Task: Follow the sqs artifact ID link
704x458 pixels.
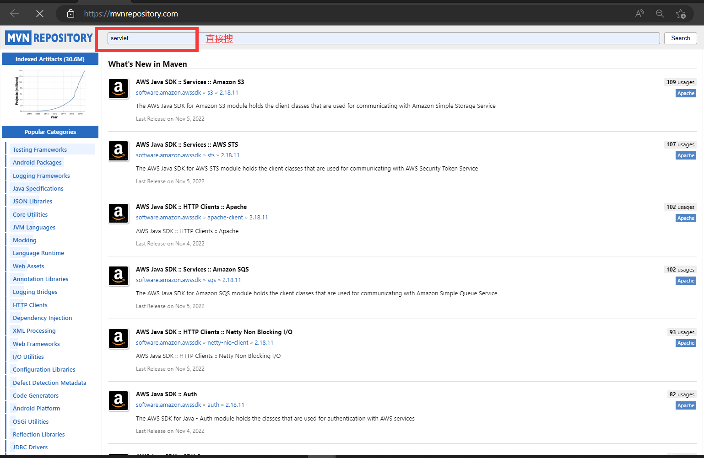Action: coord(211,280)
